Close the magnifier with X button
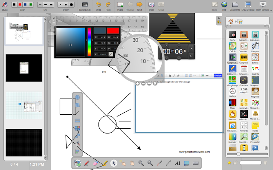Viewport: 273px width, 170px height. click(155, 83)
